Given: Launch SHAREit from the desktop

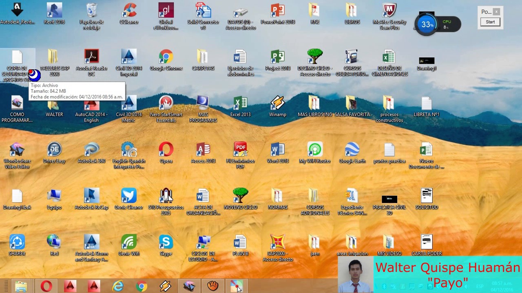Looking at the screenshot, I should pos(17,245).
